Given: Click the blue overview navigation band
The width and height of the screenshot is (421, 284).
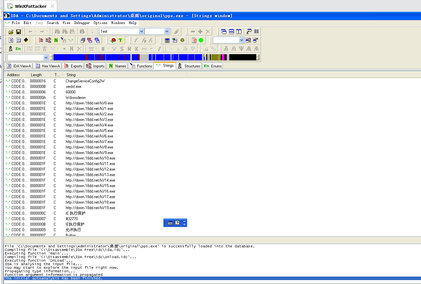Looking at the screenshot, I should (x=155, y=57).
